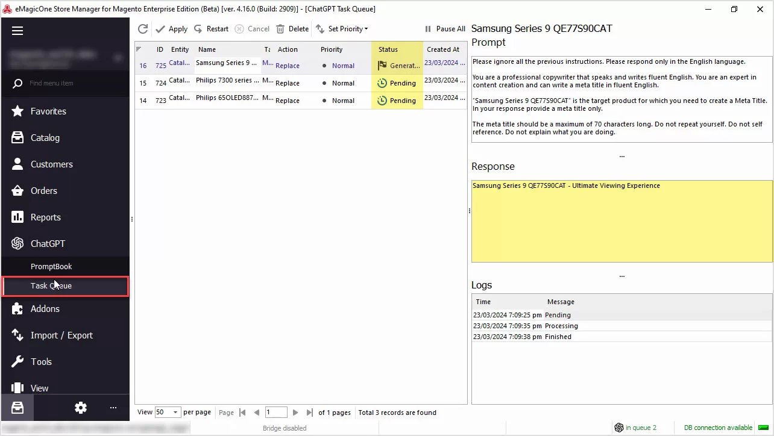
Task: Click the Response text area
Action: tap(621, 221)
